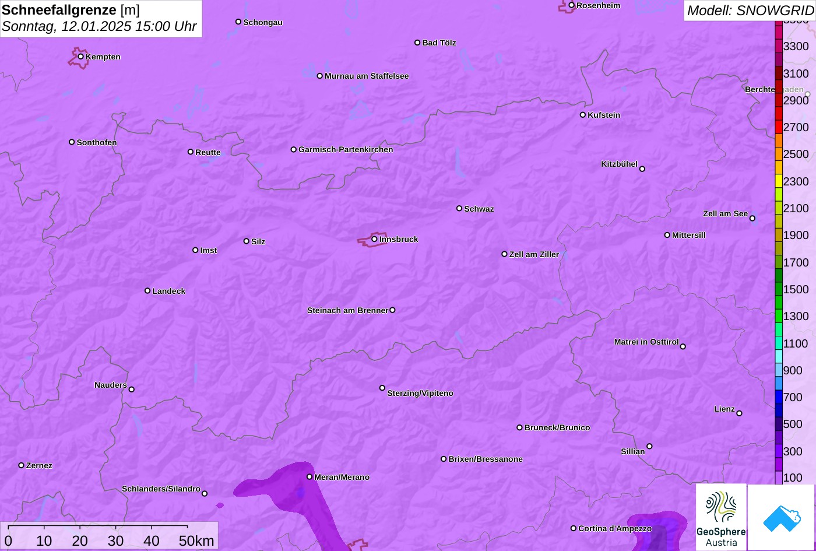This screenshot has height=551, width=816.
Task: Click the Innsbruck city marker dot
Action: coord(374,239)
